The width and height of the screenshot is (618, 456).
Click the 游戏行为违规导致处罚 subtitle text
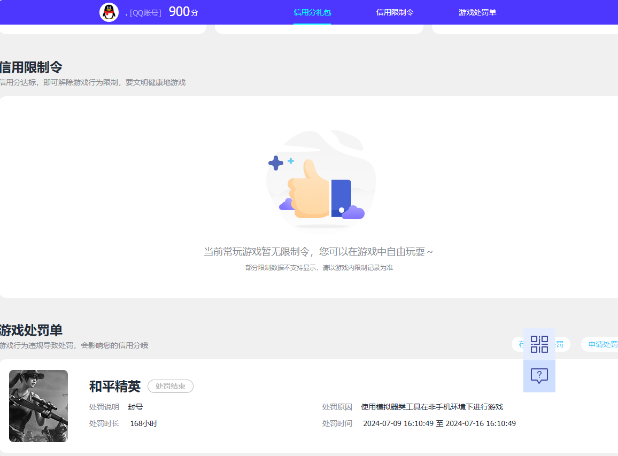coord(74,346)
